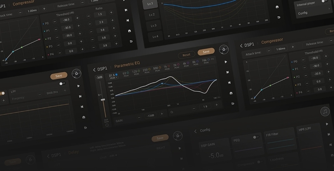
Task: Click the blue EQ node on the curve
Action: coord(162,83)
